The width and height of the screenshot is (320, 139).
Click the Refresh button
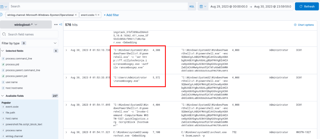[307, 6]
